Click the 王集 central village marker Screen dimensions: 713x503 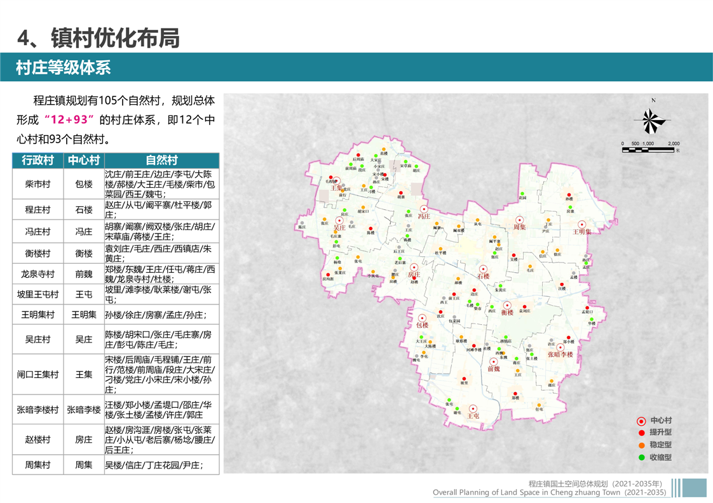pyautogui.click(x=337, y=180)
